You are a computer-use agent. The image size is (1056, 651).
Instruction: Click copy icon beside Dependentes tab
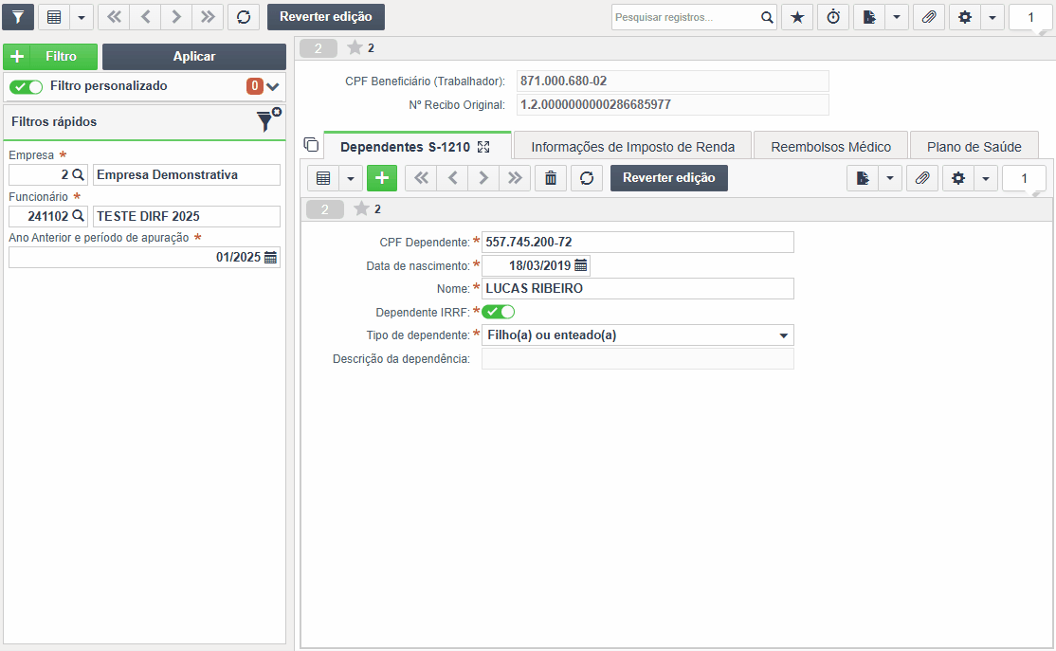[x=311, y=144]
